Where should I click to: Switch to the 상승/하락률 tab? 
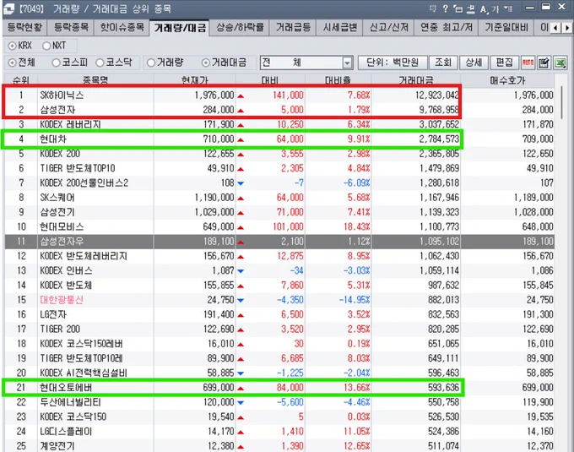click(240, 28)
